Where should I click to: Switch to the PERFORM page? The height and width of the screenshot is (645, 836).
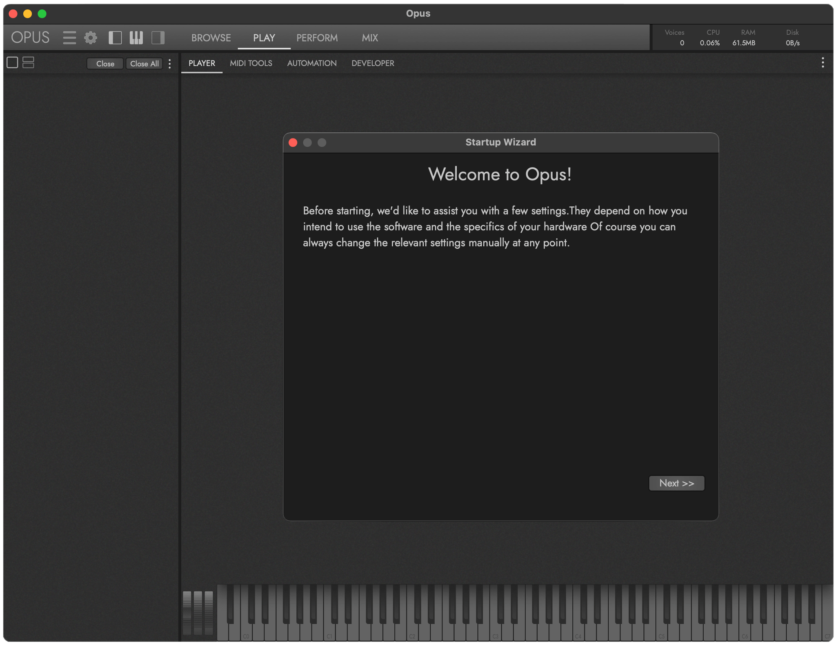click(x=317, y=38)
